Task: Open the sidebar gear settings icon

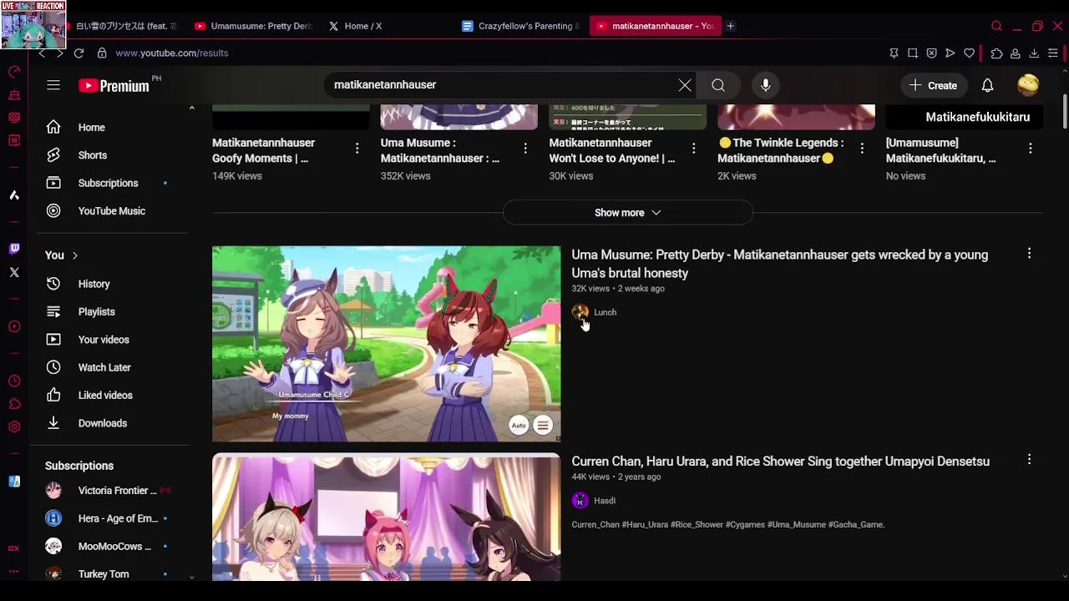Action: click(14, 427)
